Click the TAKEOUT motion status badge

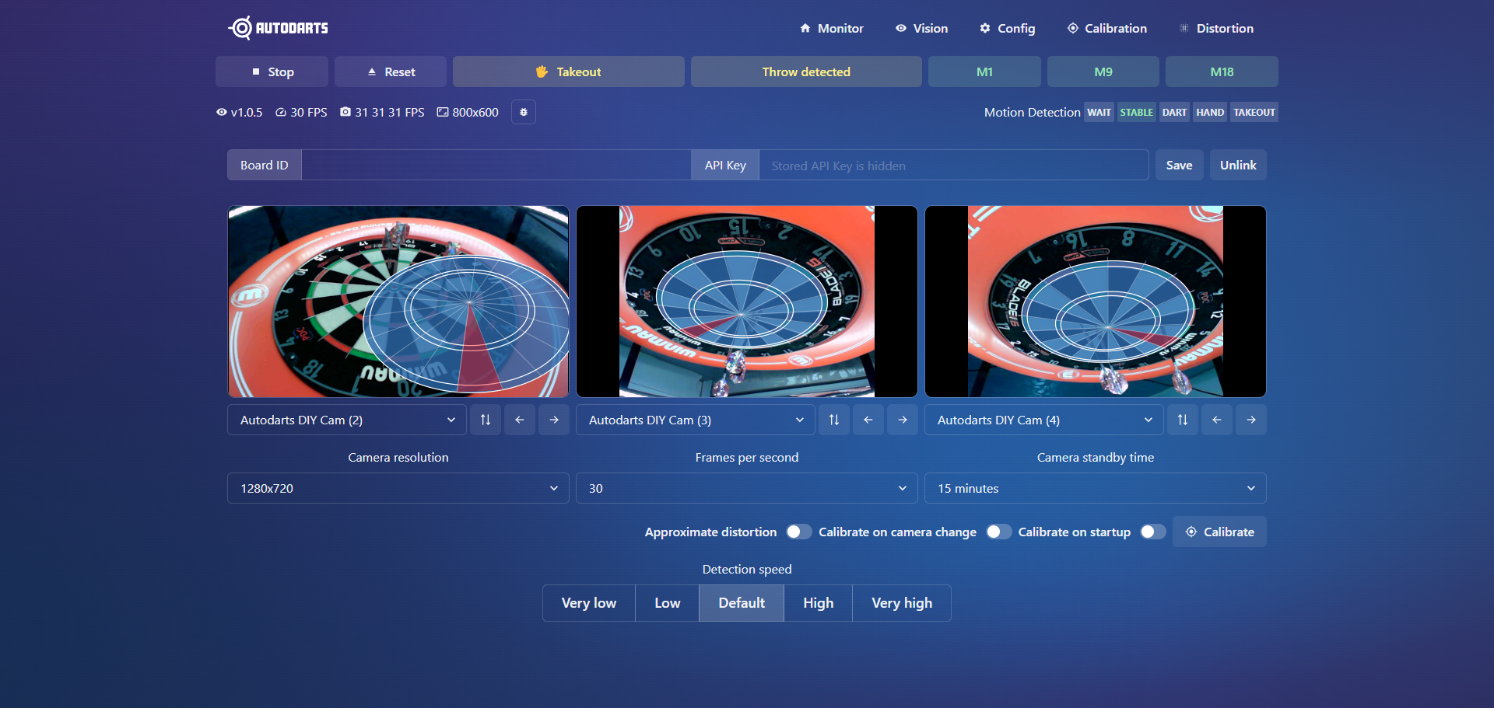click(x=1254, y=112)
